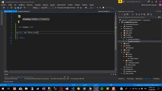Click Solution Explorer show all files icon
Viewport: 162px width, 91px height.
pos(145,14)
